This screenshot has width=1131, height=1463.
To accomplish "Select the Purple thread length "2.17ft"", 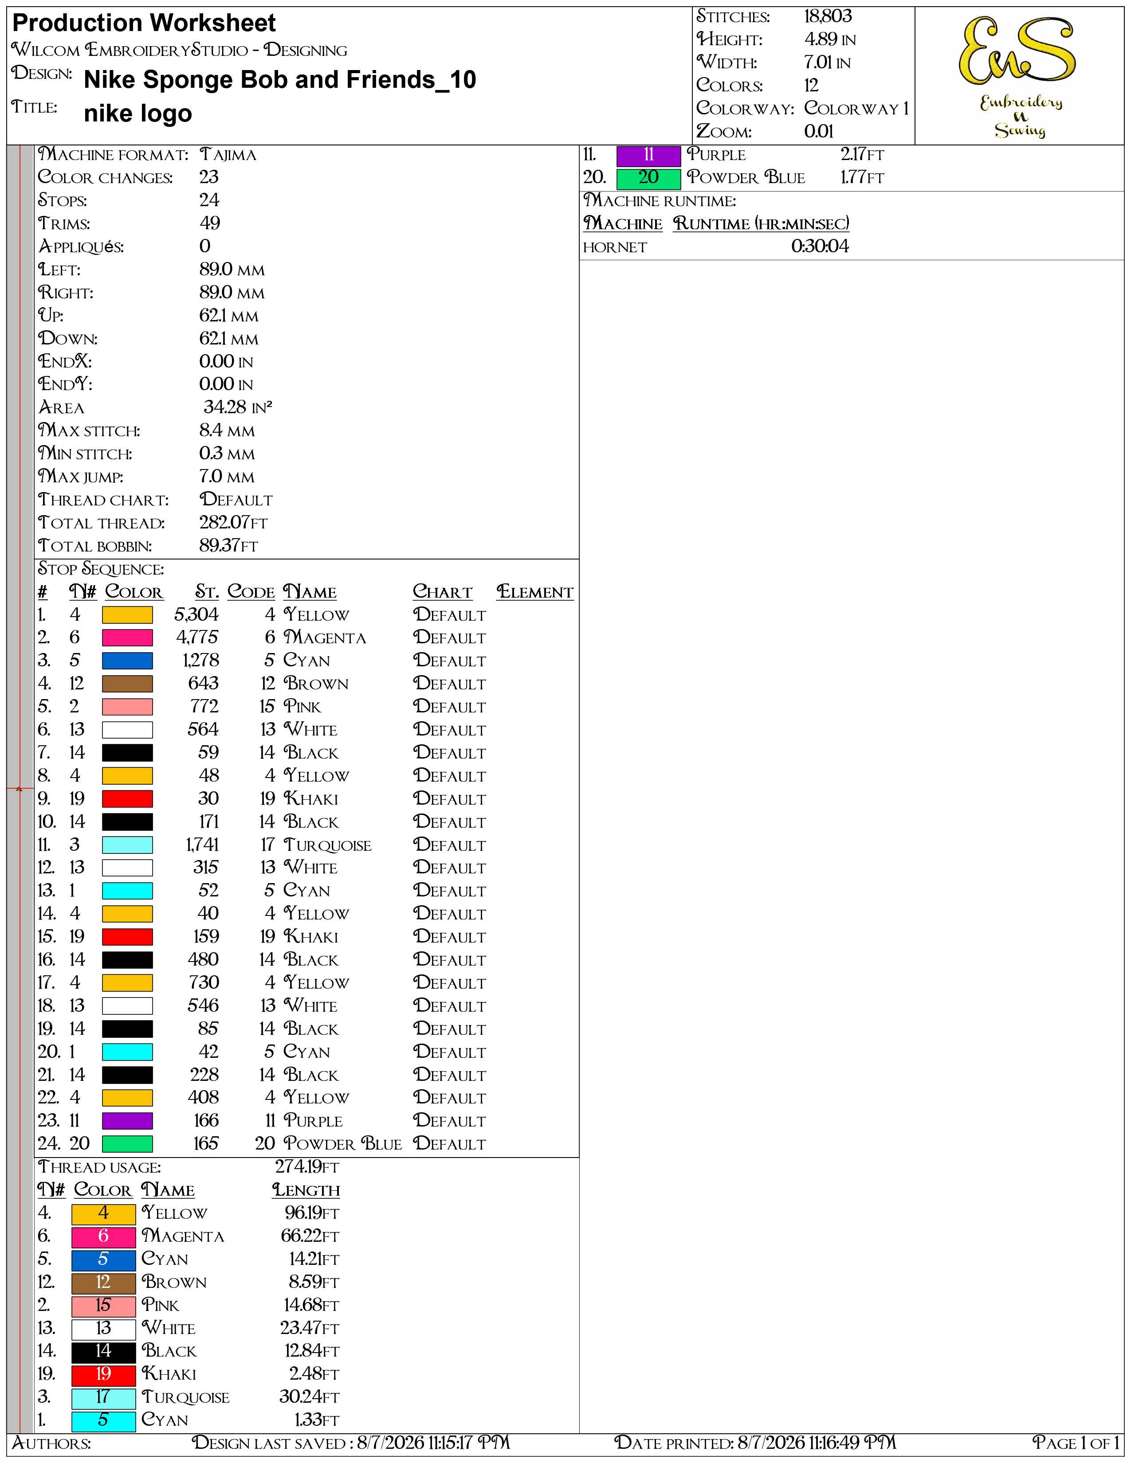I will pyautogui.click(x=863, y=155).
